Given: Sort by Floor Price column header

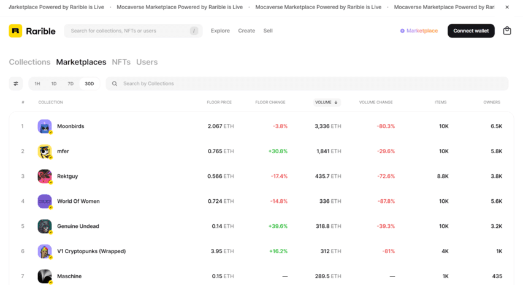Looking at the screenshot, I should click(x=219, y=102).
